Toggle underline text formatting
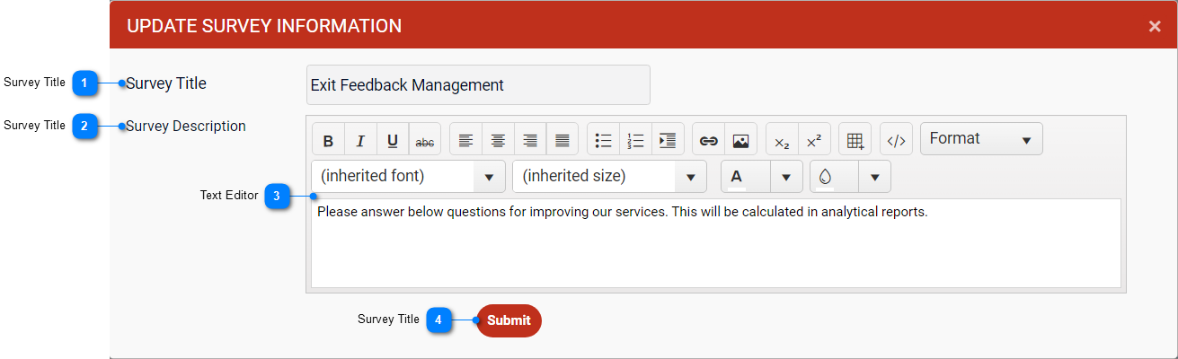Screen dimensions: 1178x359 [393, 140]
